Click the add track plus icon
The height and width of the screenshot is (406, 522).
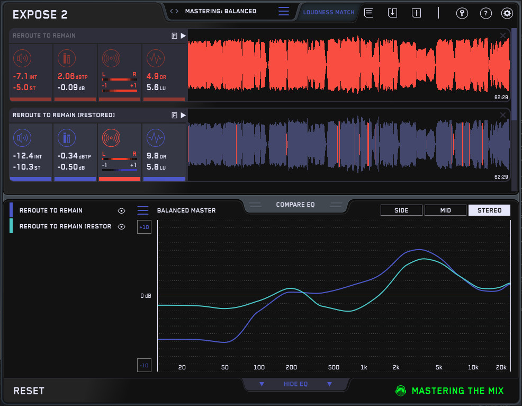click(x=417, y=13)
